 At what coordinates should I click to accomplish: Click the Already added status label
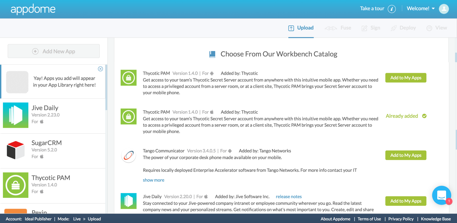point(402,116)
